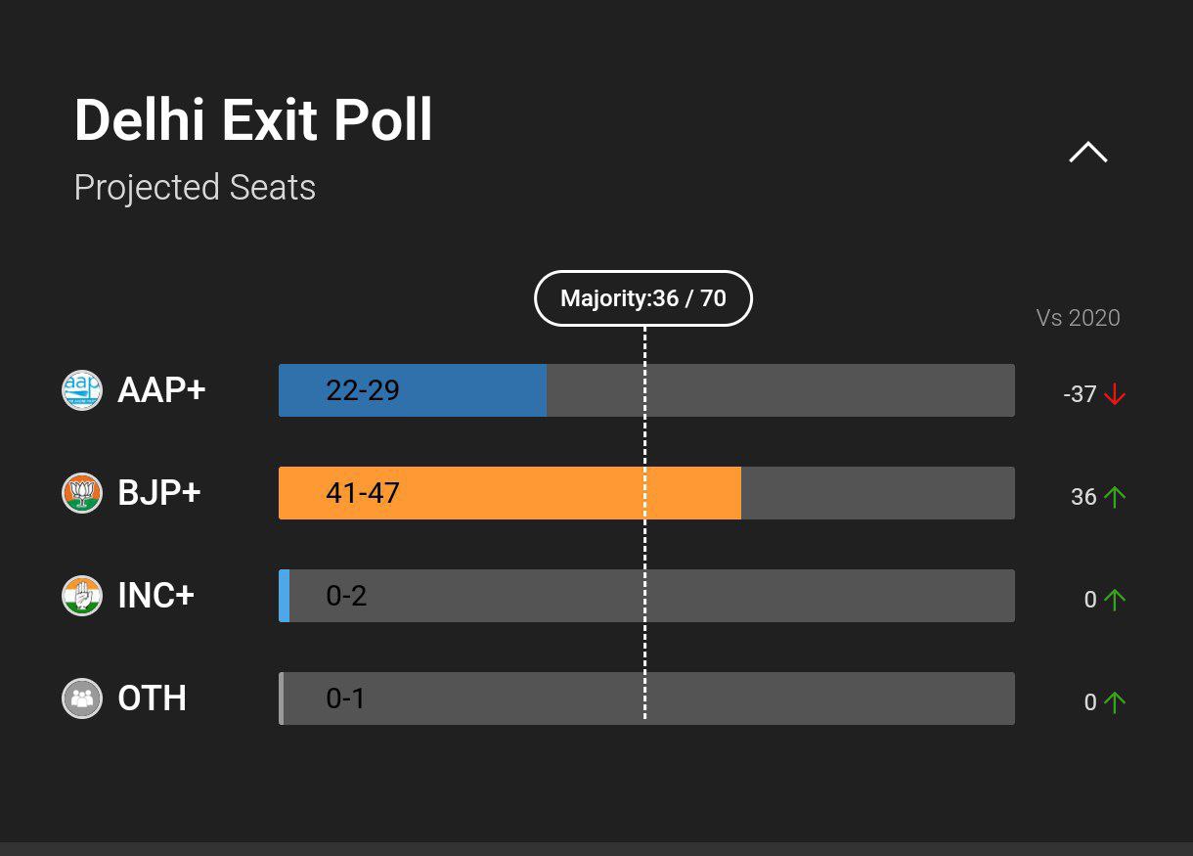Collapse the Delhi Exit Poll panel
Image resolution: width=1193 pixels, height=856 pixels.
pos(1087,153)
